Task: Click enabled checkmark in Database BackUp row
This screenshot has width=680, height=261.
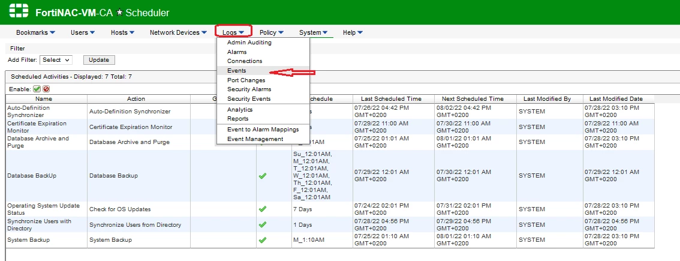Action: pyautogui.click(x=263, y=176)
